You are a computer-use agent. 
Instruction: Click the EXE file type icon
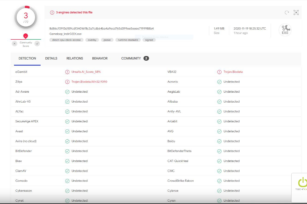[x=285, y=30]
